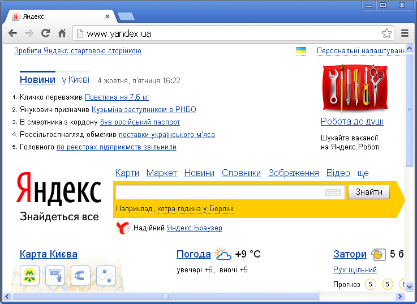
Task: Click the www.yandex.ua address bar
Action: 234,33
